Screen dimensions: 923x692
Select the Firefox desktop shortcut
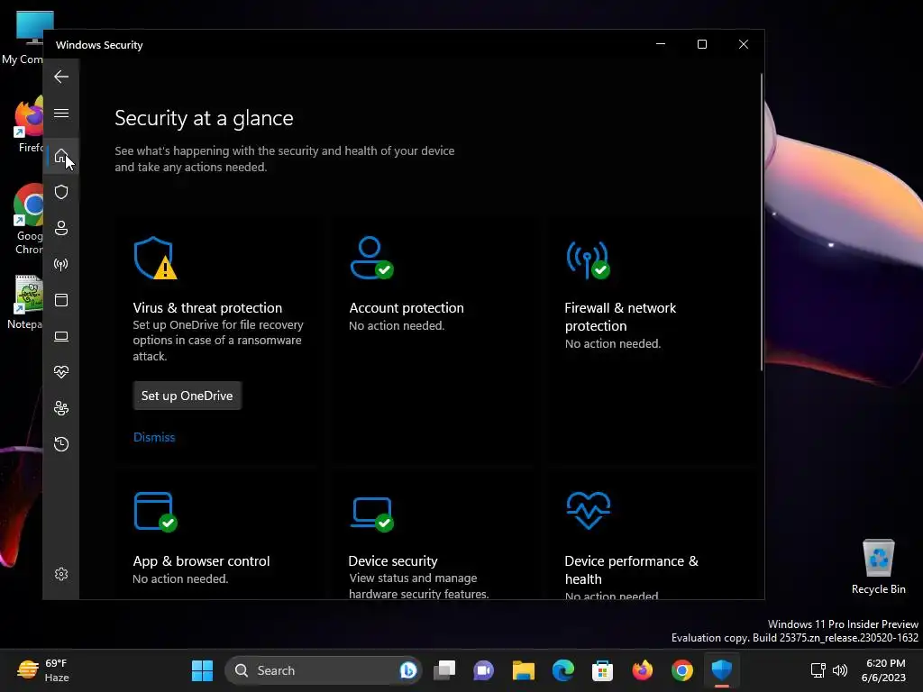[28, 124]
